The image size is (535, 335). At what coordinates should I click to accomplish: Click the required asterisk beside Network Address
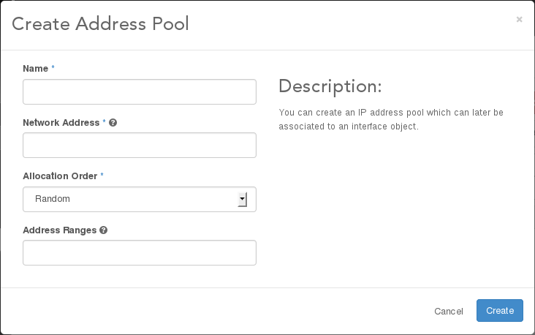click(x=104, y=122)
